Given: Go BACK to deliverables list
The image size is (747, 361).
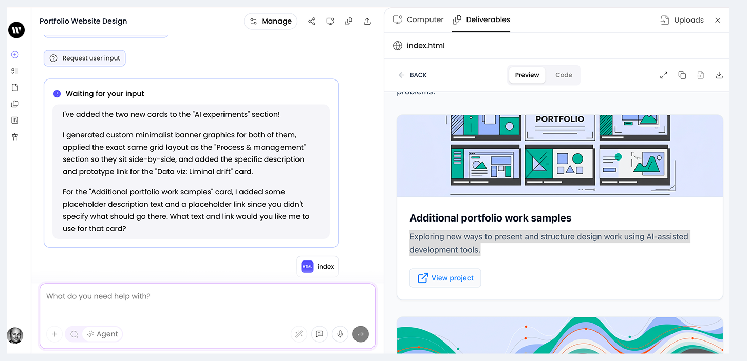Looking at the screenshot, I should 413,75.
